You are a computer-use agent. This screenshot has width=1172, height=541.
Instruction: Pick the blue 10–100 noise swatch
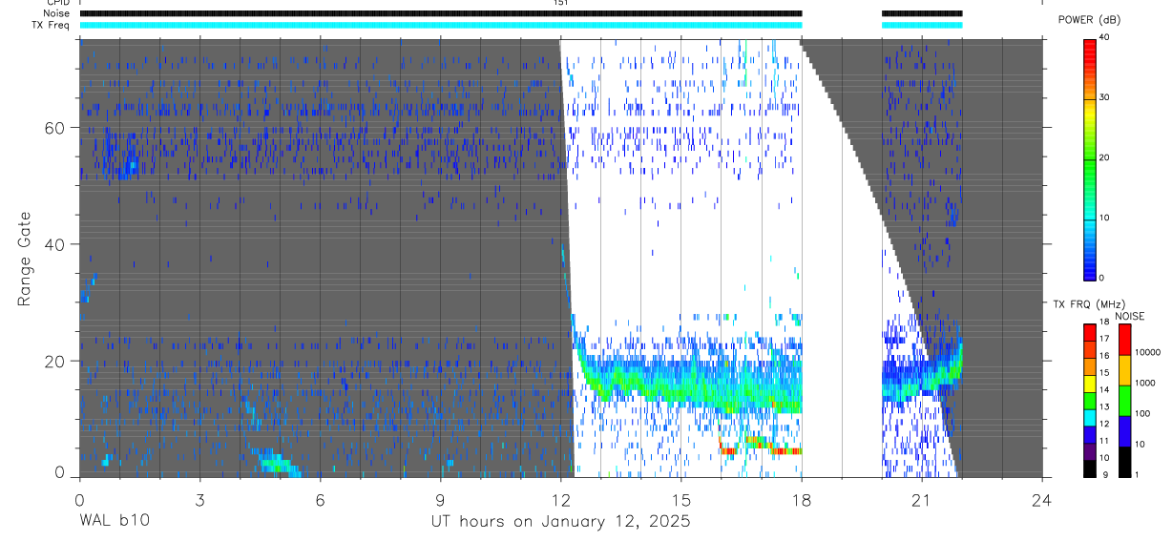point(1123,431)
